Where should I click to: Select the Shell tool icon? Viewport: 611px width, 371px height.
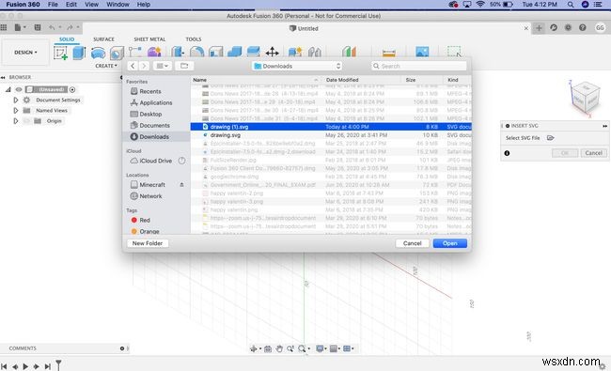tap(216, 52)
